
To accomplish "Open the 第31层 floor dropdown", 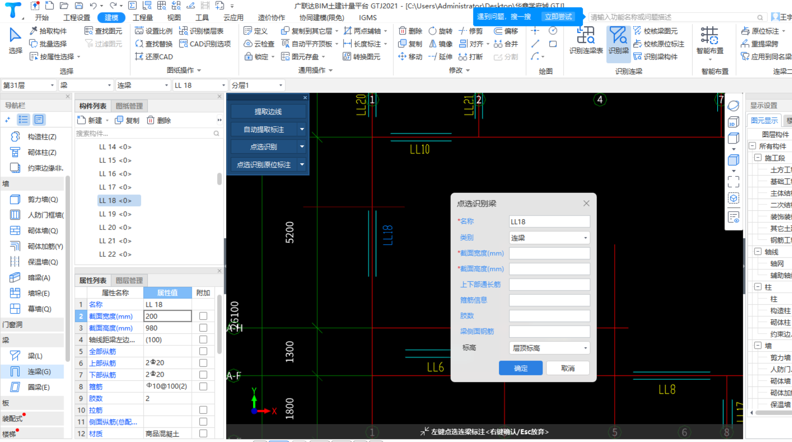I will point(29,85).
